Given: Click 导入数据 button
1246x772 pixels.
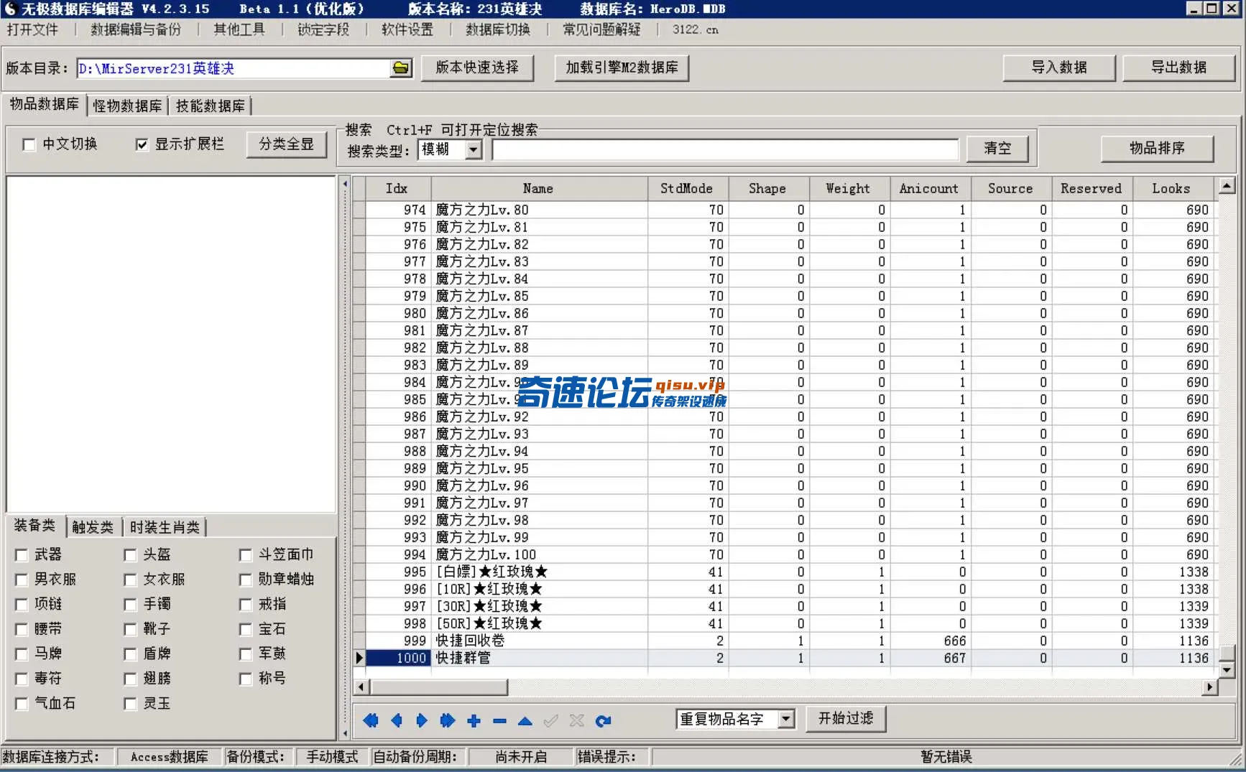Looking at the screenshot, I should [x=1059, y=68].
